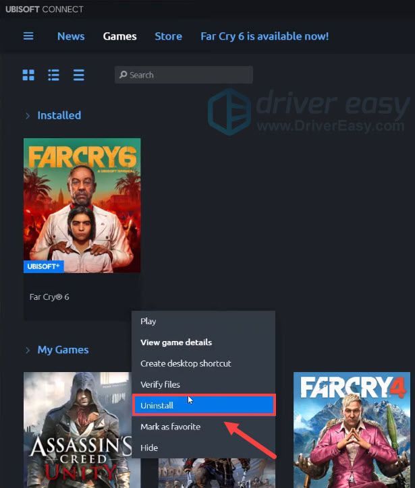The width and height of the screenshot is (415, 488).
Task: Select the Far Cry 6 cover art
Action: [x=82, y=206]
